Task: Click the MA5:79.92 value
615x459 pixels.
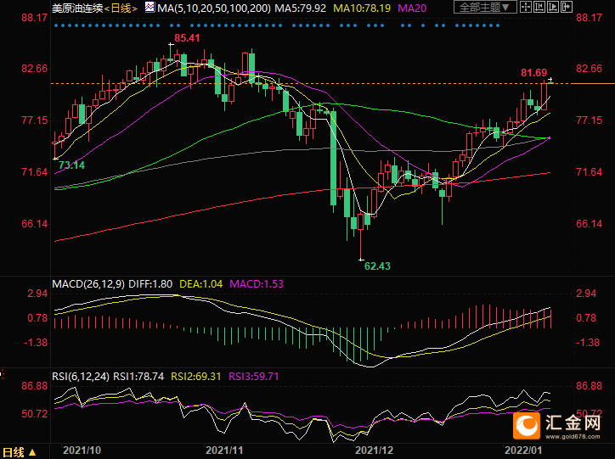Action: pos(300,8)
